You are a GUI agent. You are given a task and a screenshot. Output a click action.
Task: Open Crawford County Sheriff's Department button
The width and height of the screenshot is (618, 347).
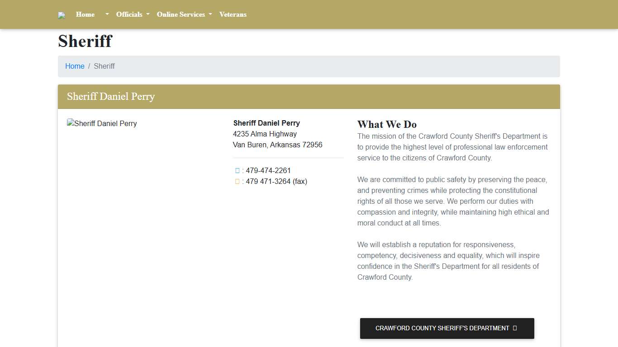(x=442, y=328)
